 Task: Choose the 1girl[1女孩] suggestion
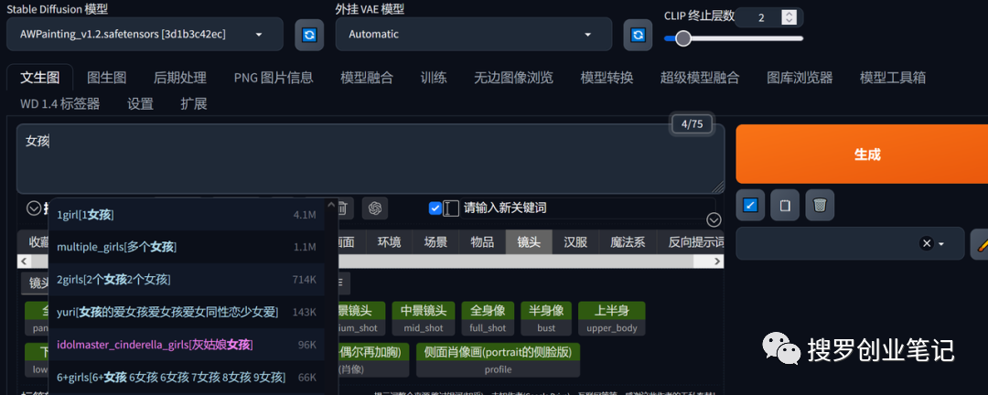(x=187, y=215)
